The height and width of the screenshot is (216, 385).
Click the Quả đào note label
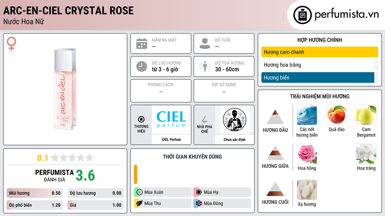(336, 129)
